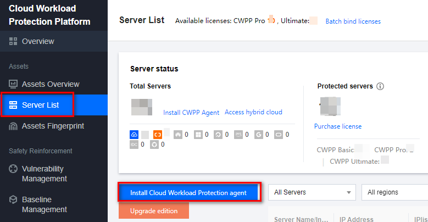Viewport: 428px width, 222px height.
Task: Click the Total Servers label
Action: (150, 86)
